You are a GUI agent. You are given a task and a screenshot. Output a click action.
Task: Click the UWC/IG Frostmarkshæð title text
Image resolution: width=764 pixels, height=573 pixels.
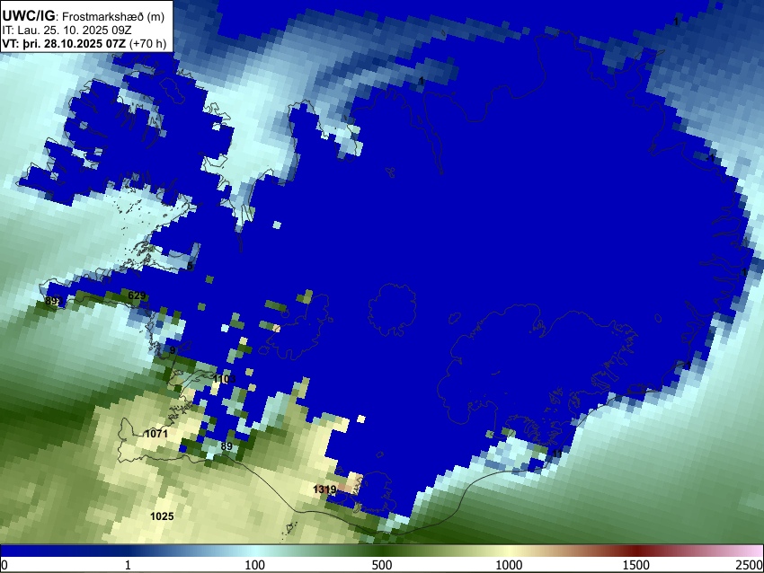[84, 16]
